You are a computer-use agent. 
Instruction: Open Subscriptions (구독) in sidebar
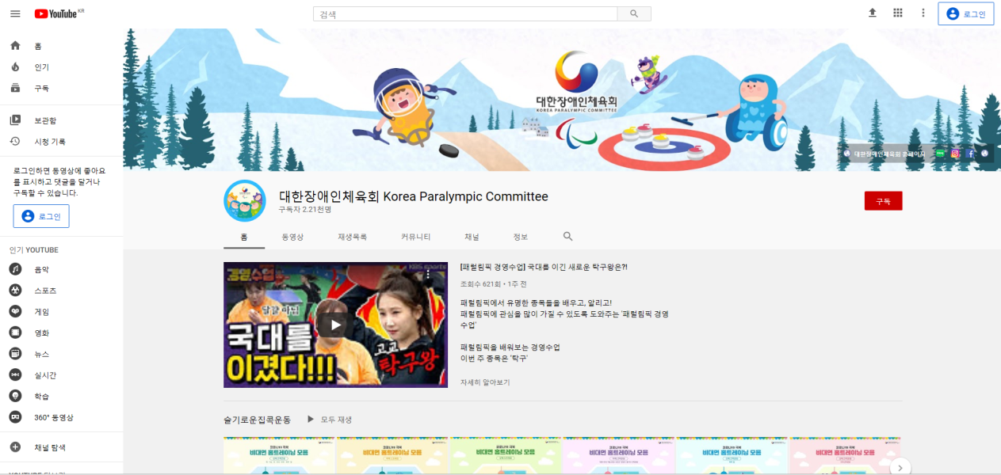pyautogui.click(x=41, y=89)
